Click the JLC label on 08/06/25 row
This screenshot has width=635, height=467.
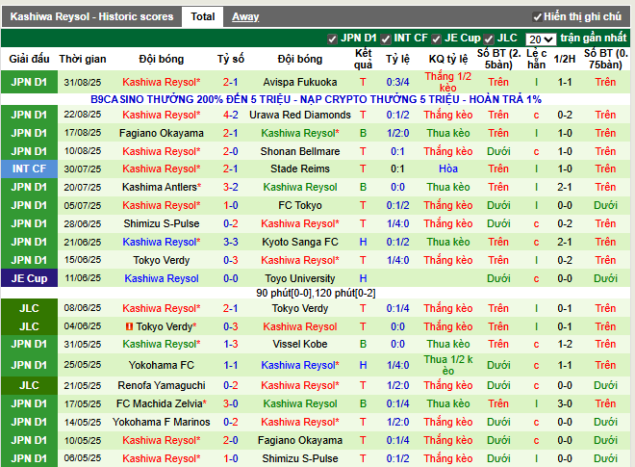pyautogui.click(x=29, y=308)
